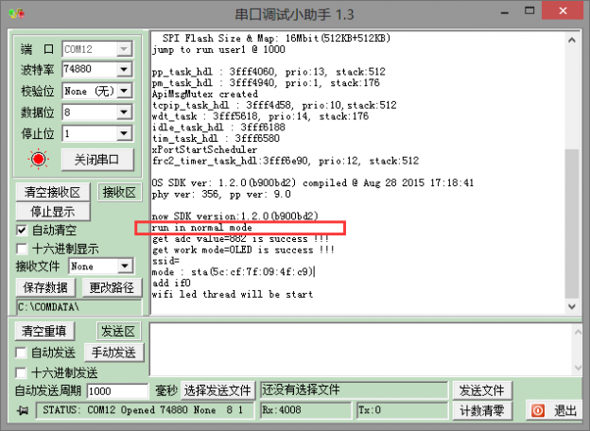Click the 发送文件 send file button
This screenshot has width=590, height=431.
point(481,390)
